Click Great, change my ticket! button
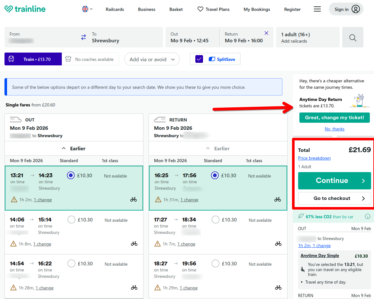Image resolution: width=374 pixels, height=299 pixels. pyautogui.click(x=334, y=118)
